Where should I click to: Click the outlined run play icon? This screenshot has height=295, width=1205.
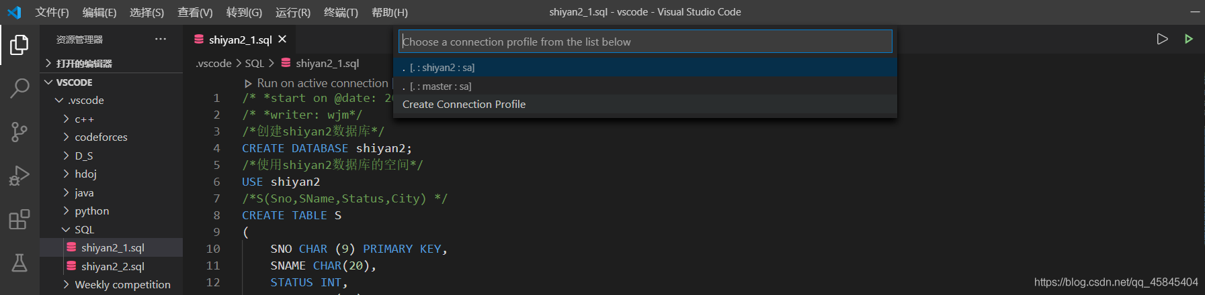(x=1162, y=39)
